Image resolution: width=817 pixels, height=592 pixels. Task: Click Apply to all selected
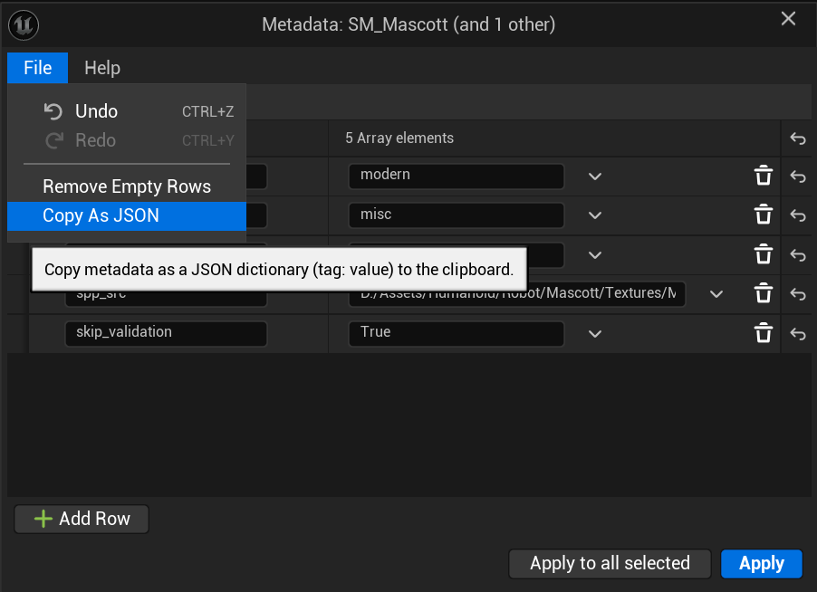(x=609, y=563)
